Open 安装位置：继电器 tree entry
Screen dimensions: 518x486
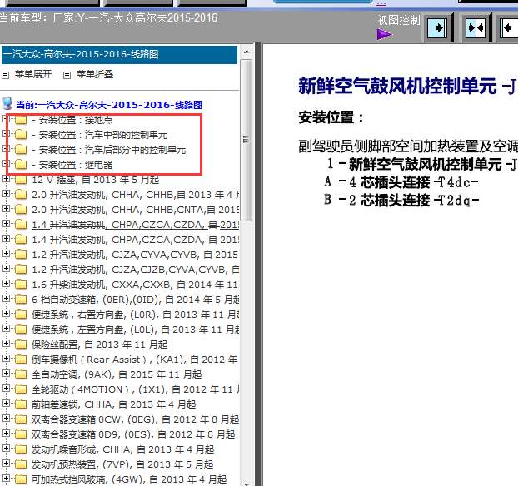click(x=72, y=165)
